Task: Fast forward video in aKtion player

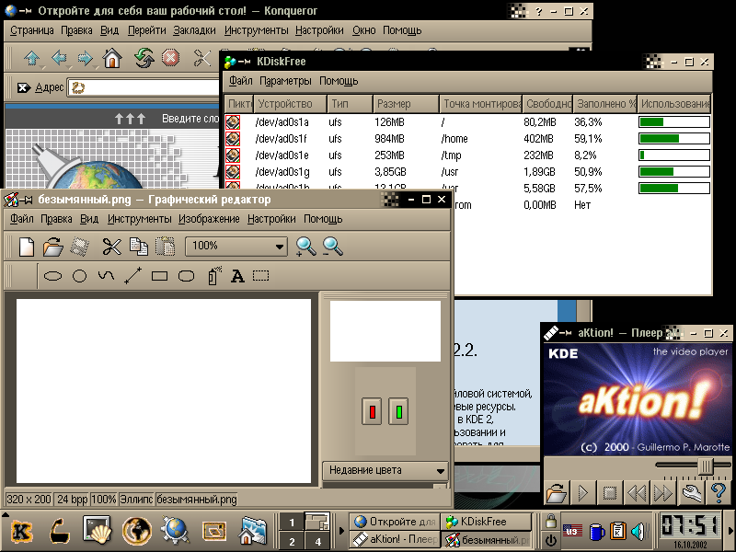Action: tap(663, 493)
